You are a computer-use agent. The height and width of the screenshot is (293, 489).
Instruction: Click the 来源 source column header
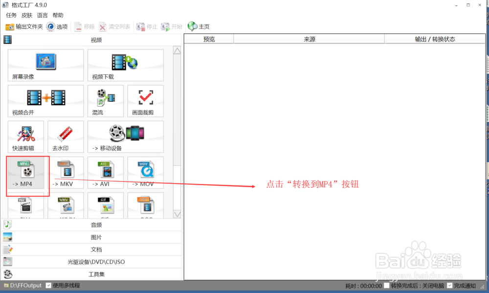coord(309,39)
